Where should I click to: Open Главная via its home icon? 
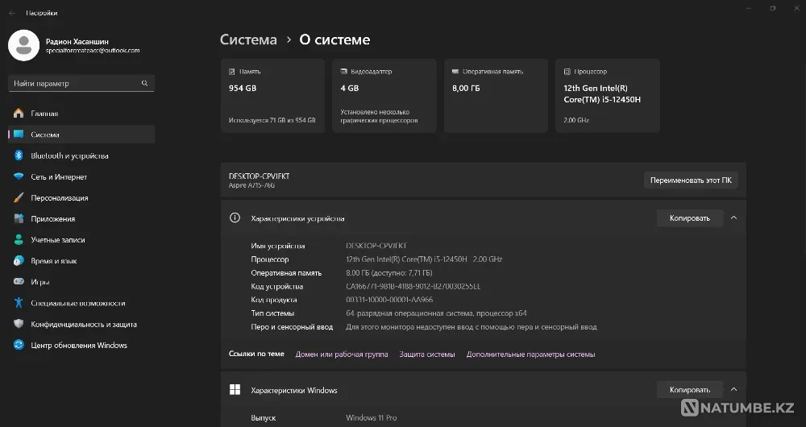(19, 114)
